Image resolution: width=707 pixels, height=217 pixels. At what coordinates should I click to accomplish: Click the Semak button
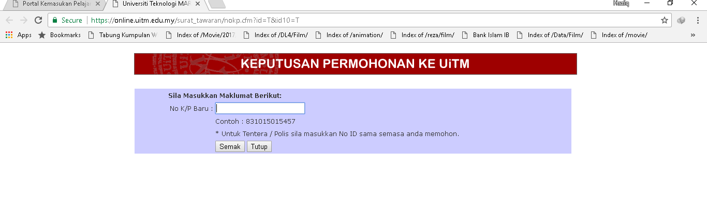[x=230, y=146]
